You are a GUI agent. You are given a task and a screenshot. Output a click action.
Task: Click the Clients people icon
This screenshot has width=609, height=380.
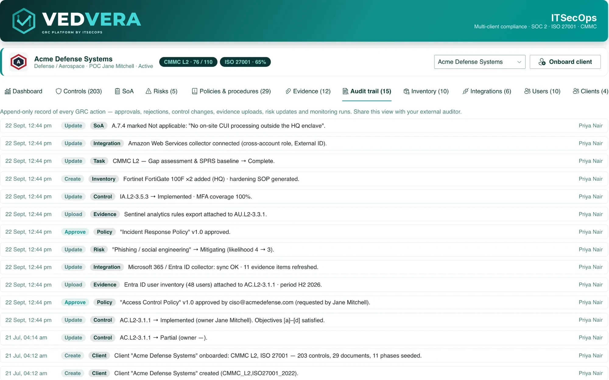(576, 91)
